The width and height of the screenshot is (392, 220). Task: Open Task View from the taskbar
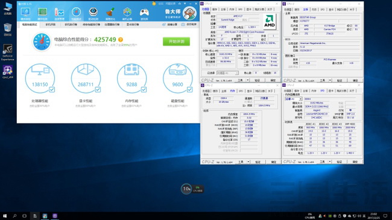25,216
